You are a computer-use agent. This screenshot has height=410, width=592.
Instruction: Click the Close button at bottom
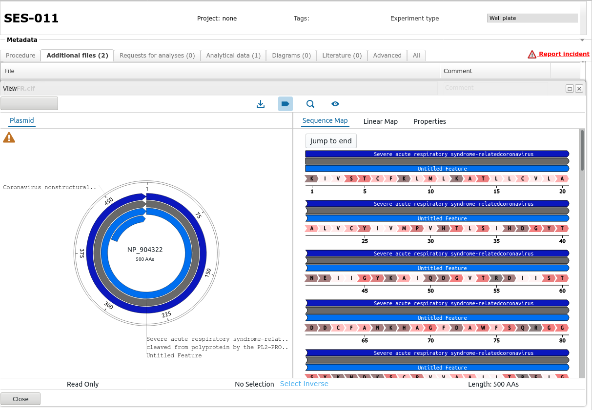(20, 399)
